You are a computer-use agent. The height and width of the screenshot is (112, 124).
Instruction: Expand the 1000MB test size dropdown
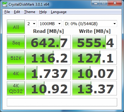(50, 24)
